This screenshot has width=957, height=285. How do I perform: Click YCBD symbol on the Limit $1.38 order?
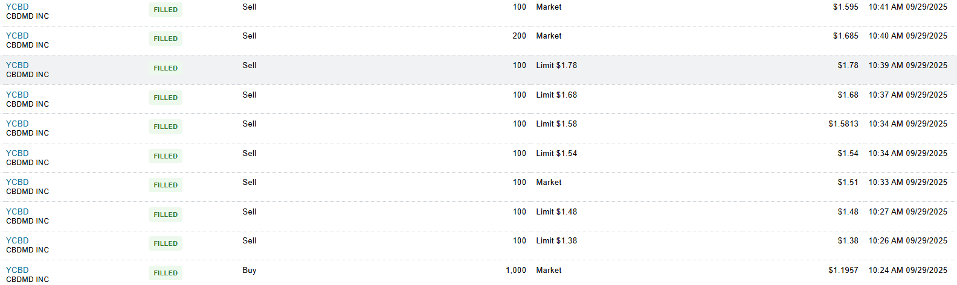(18, 240)
